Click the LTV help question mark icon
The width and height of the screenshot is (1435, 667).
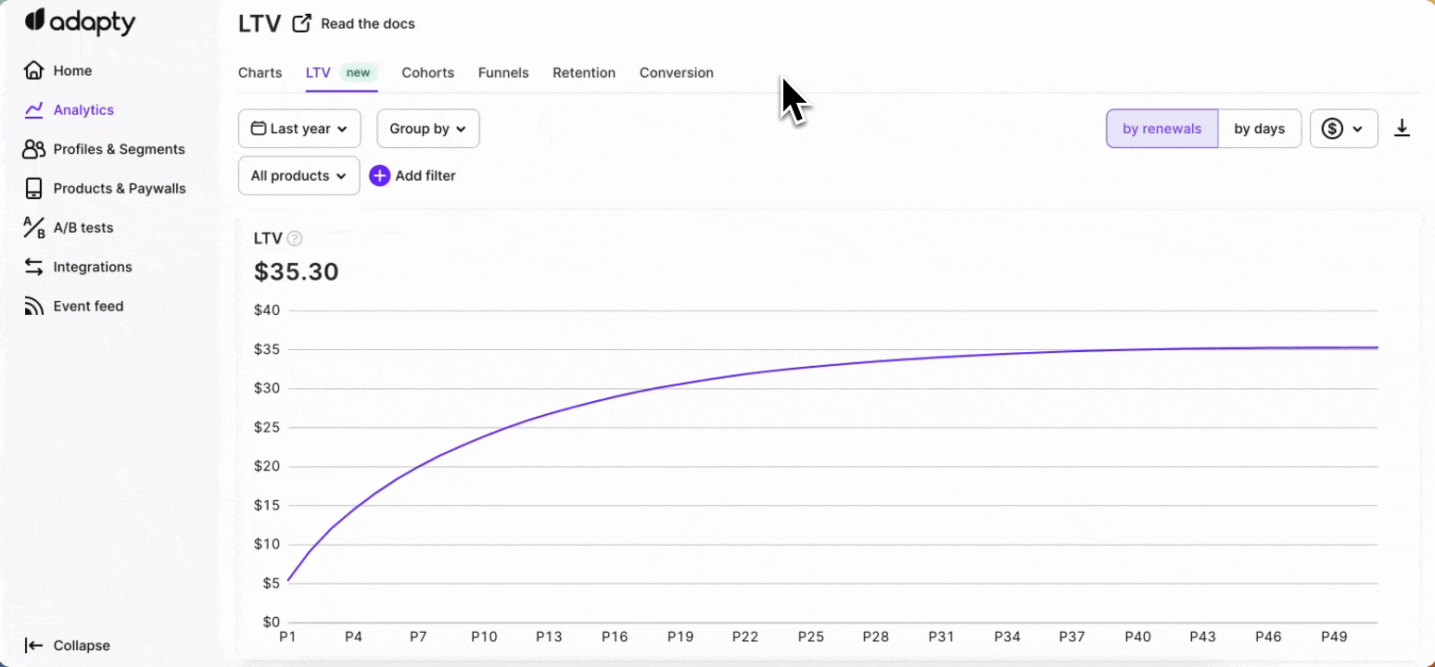[295, 239]
